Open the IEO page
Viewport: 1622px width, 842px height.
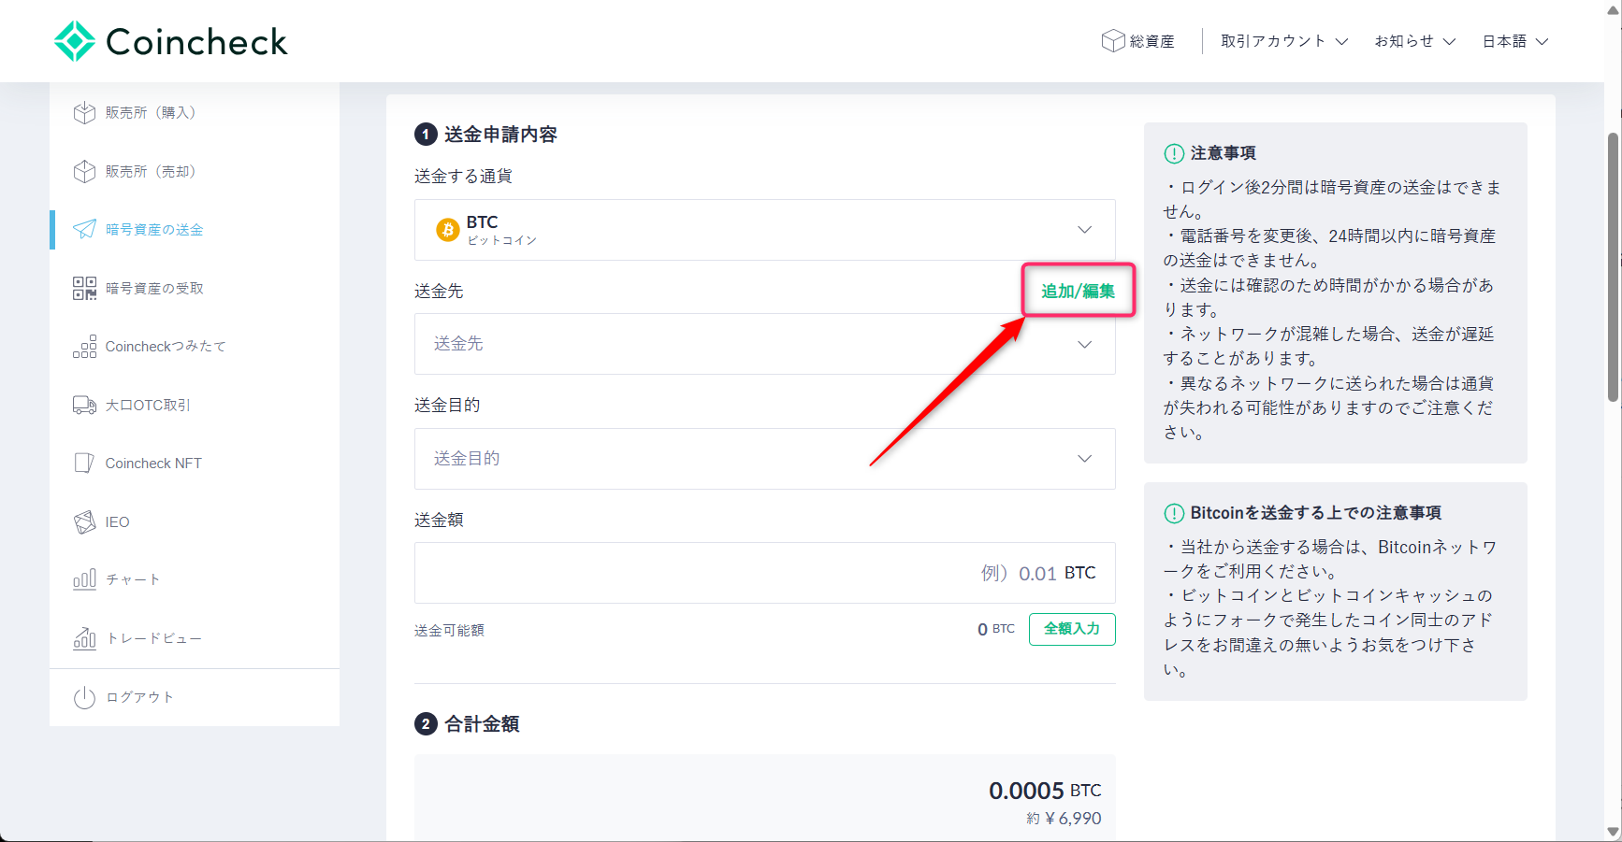point(116,521)
